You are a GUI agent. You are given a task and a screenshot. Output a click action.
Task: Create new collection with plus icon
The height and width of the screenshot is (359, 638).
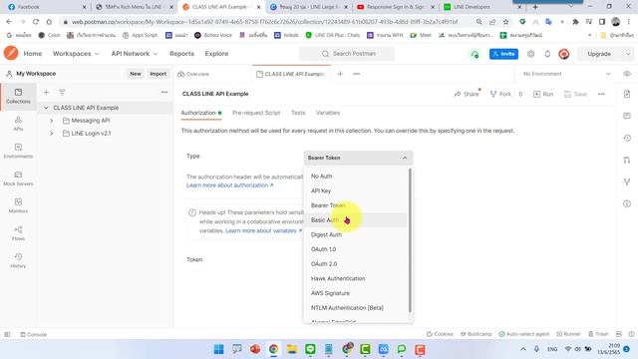(47, 93)
